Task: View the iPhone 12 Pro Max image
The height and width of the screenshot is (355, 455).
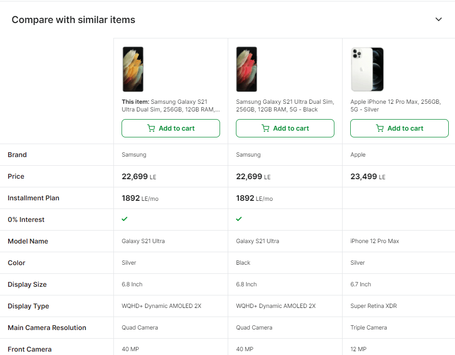Action: coord(367,69)
